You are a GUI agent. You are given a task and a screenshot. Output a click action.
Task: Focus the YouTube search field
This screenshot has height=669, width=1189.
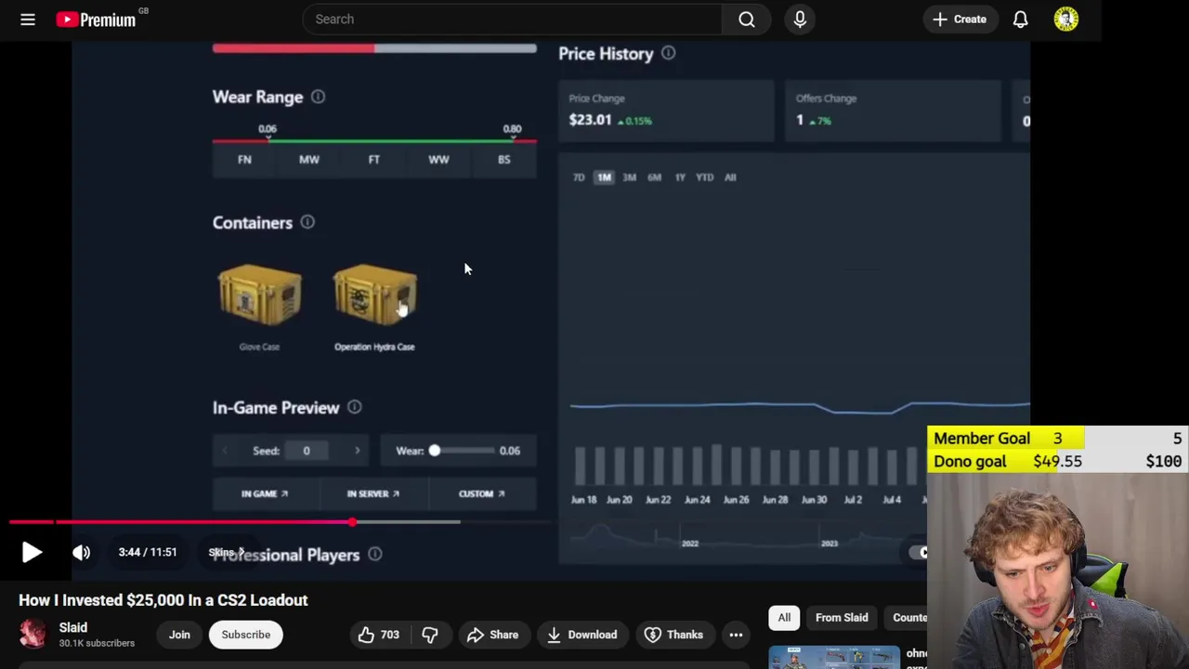(512, 19)
